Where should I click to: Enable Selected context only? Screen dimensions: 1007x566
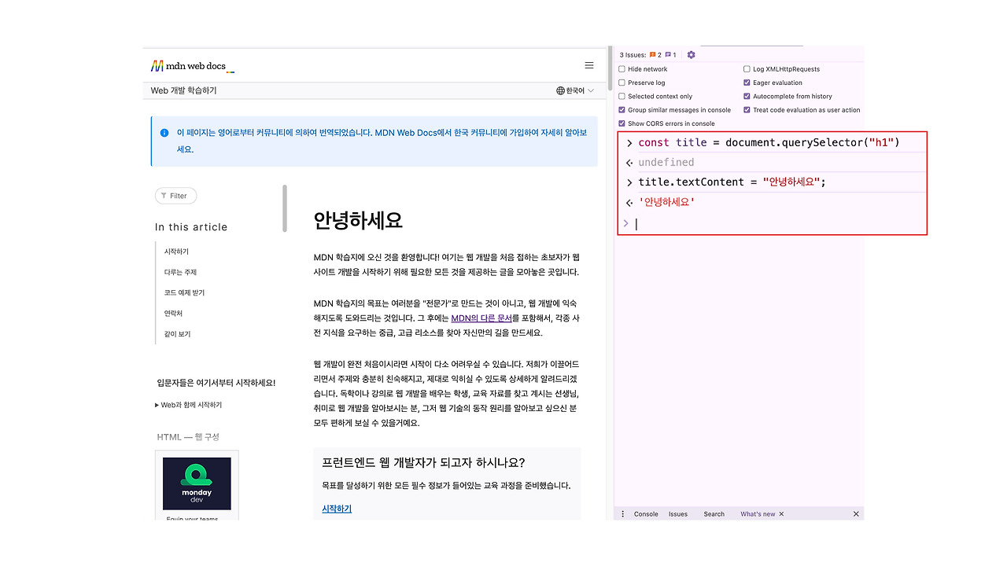tap(622, 96)
